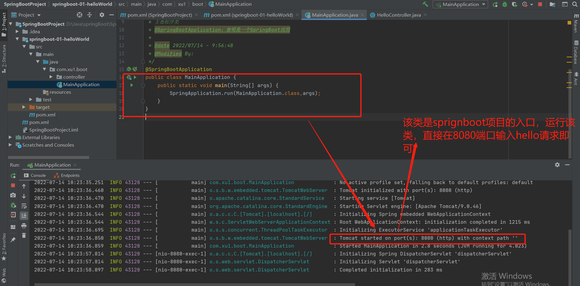Screen dimensions: 580x286
Task: Switch to the Console tab
Action: pyautogui.click(x=35, y=175)
